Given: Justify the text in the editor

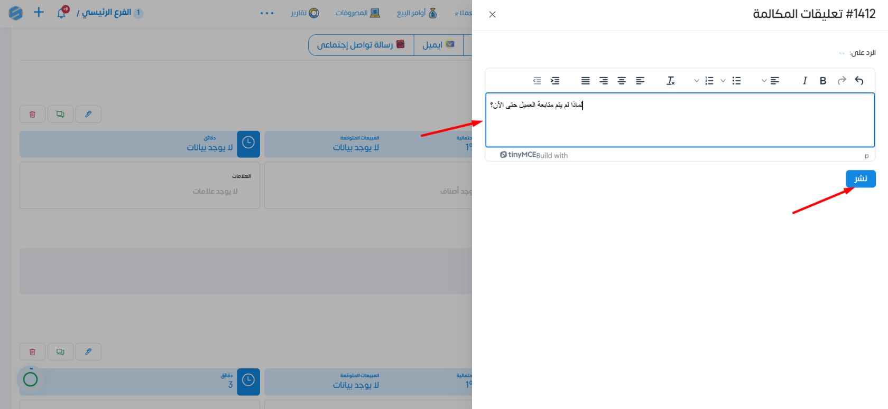Looking at the screenshot, I should tap(586, 81).
